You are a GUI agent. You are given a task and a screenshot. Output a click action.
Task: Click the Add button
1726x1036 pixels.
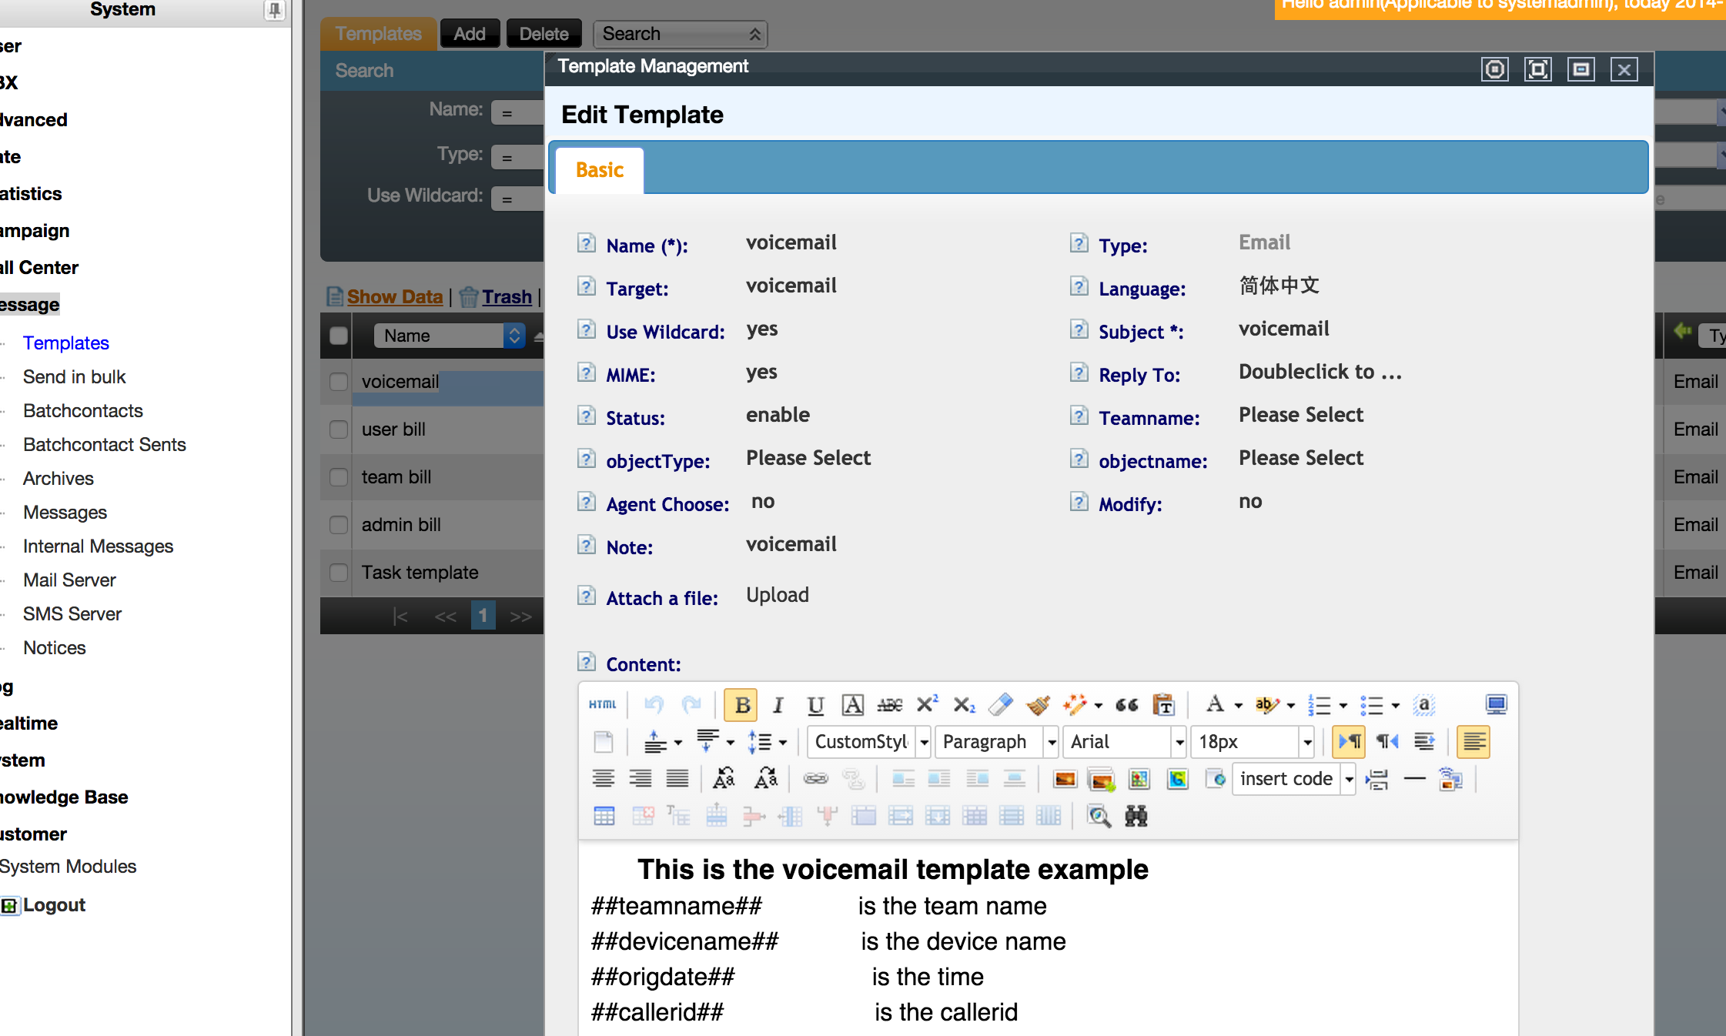point(470,34)
